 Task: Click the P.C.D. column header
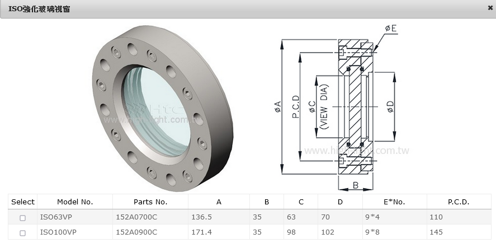(x=459, y=202)
